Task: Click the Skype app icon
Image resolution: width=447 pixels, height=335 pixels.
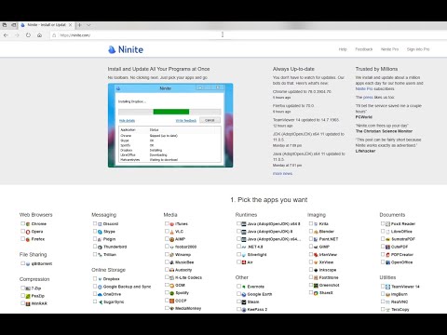Action: pos(100,232)
